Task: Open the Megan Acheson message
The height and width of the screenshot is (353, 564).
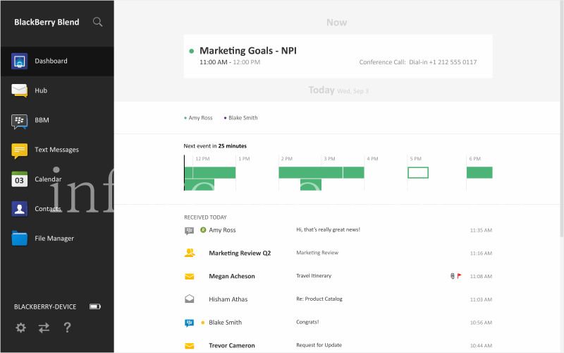Action: [338, 276]
